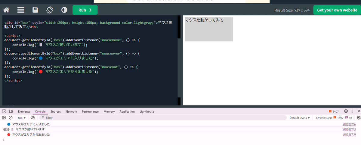Click Get your own website button

point(337,10)
